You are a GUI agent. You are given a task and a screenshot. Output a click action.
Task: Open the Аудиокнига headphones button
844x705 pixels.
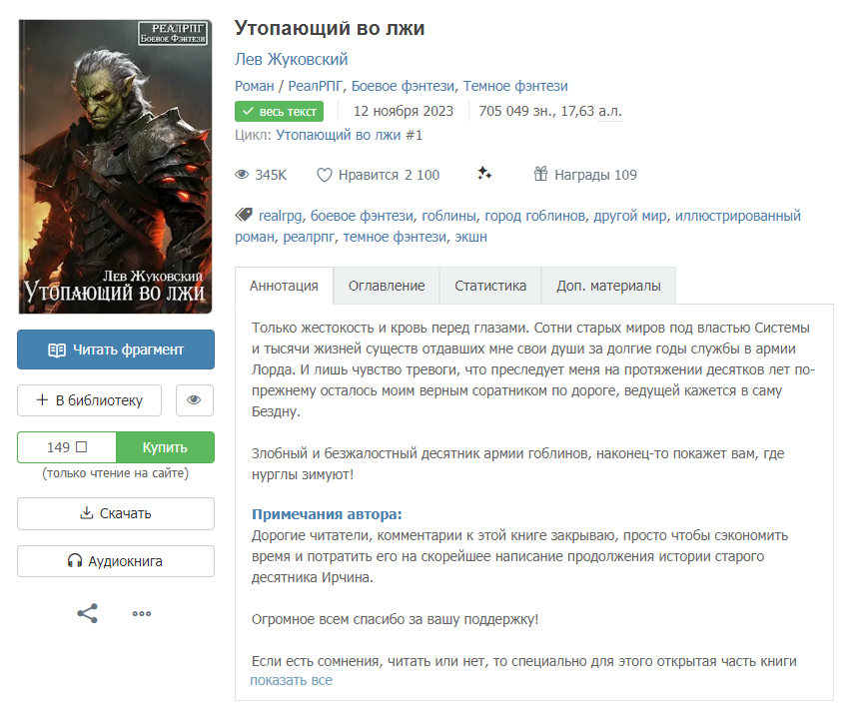pos(116,561)
